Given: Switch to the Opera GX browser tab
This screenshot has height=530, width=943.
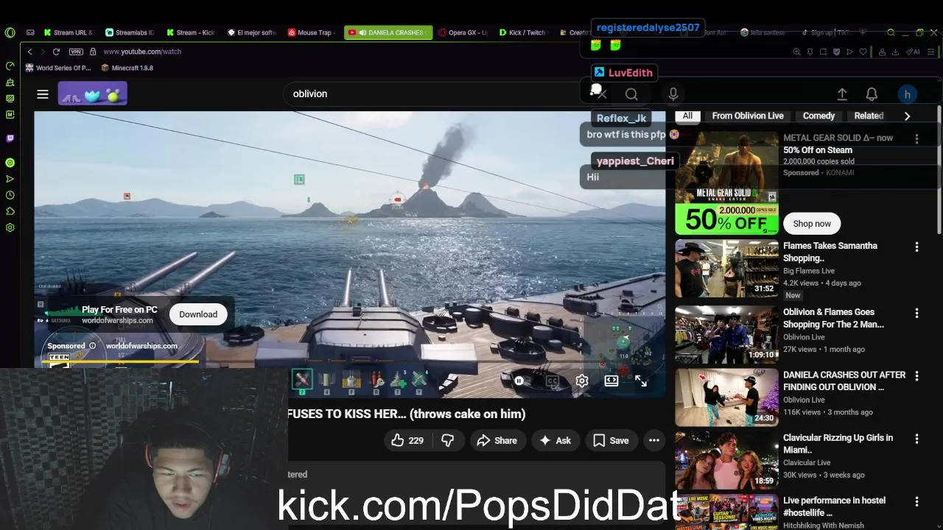Looking at the screenshot, I should (463, 32).
